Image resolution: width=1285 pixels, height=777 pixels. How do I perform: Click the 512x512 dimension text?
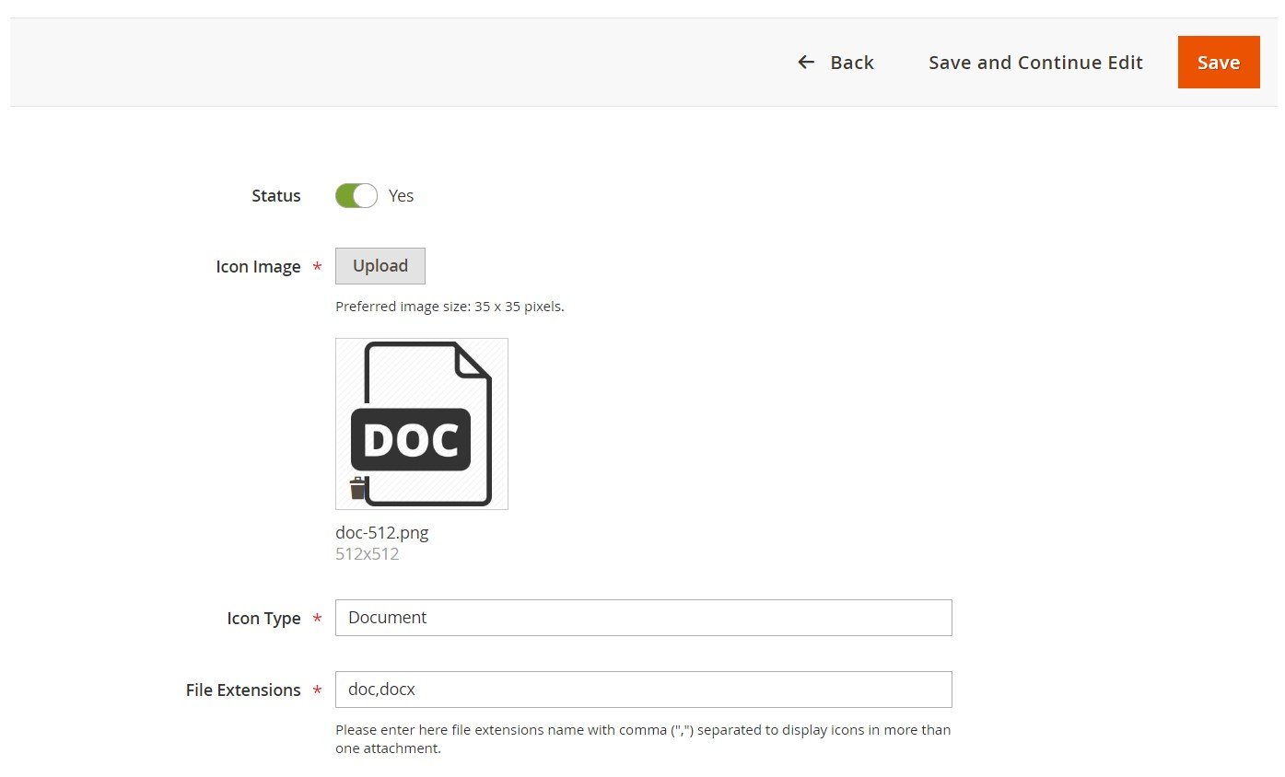(367, 554)
